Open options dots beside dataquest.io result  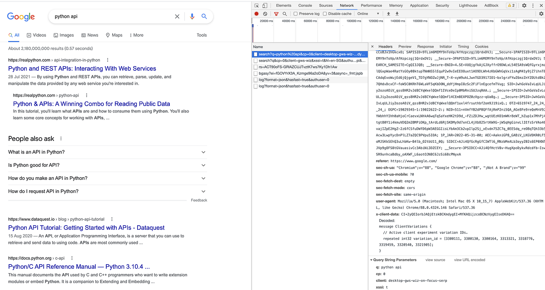pos(111,219)
